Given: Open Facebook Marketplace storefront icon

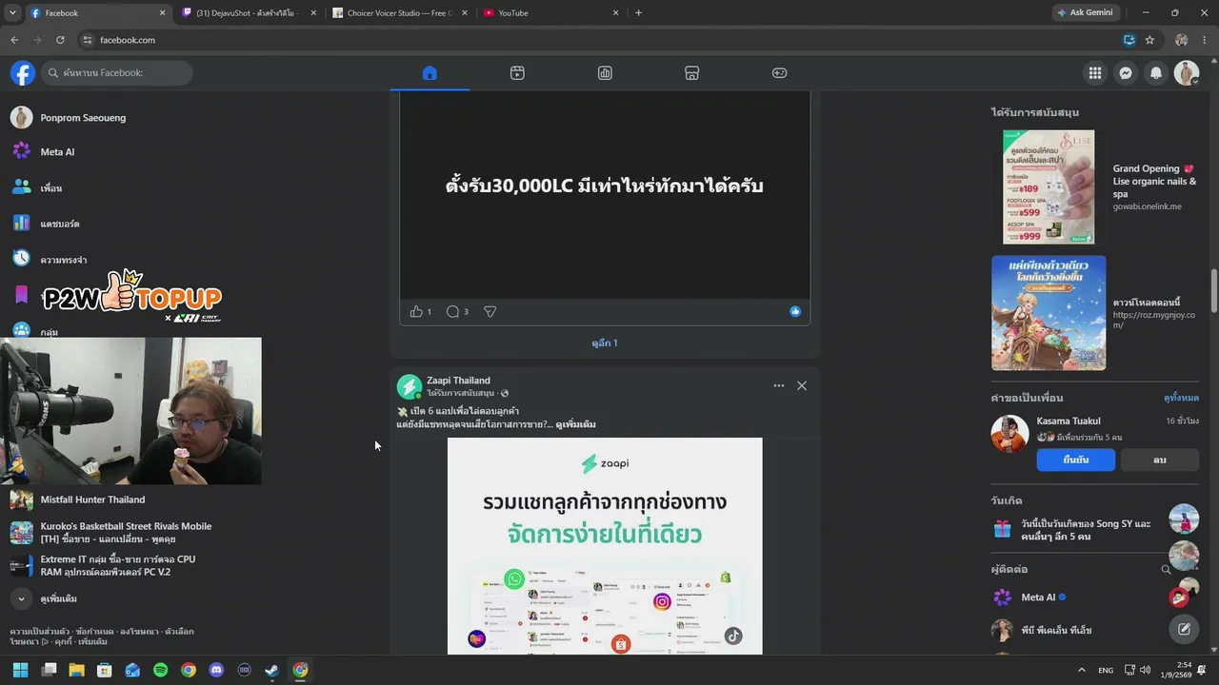Looking at the screenshot, I should (x=692, y=73).
